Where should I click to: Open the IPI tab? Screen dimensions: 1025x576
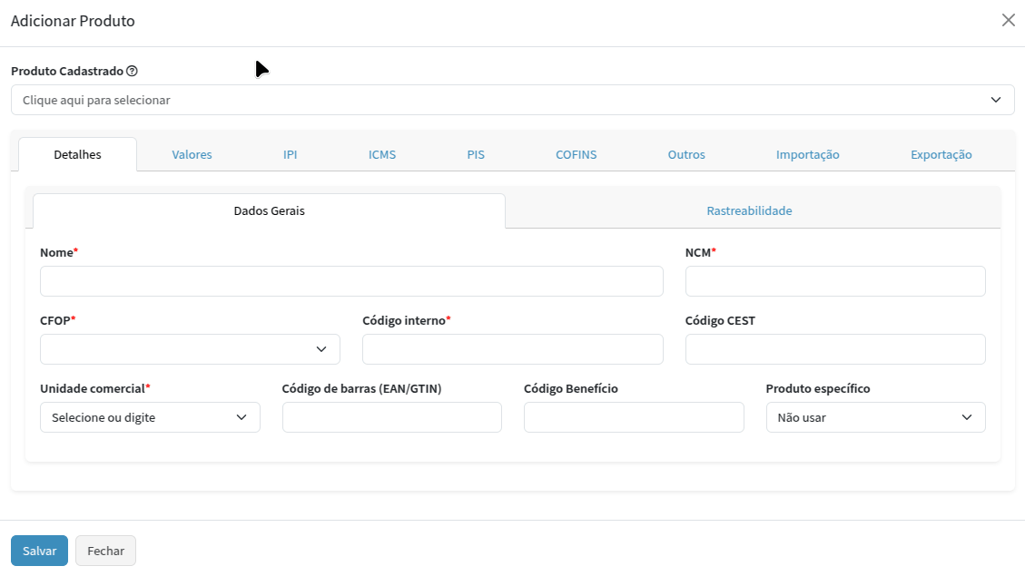(x=290, y=154)
